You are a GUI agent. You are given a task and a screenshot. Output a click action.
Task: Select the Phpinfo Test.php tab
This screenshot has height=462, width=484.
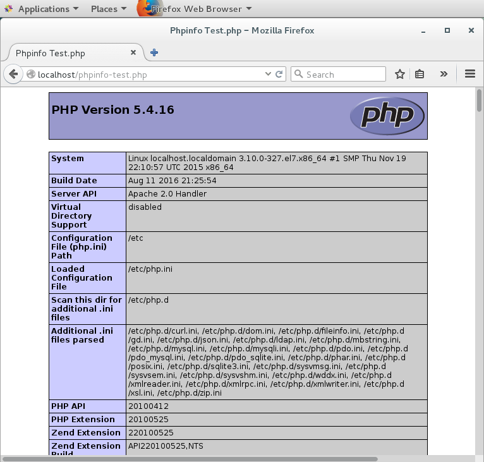pyautogui.click(x=63, y=53)
